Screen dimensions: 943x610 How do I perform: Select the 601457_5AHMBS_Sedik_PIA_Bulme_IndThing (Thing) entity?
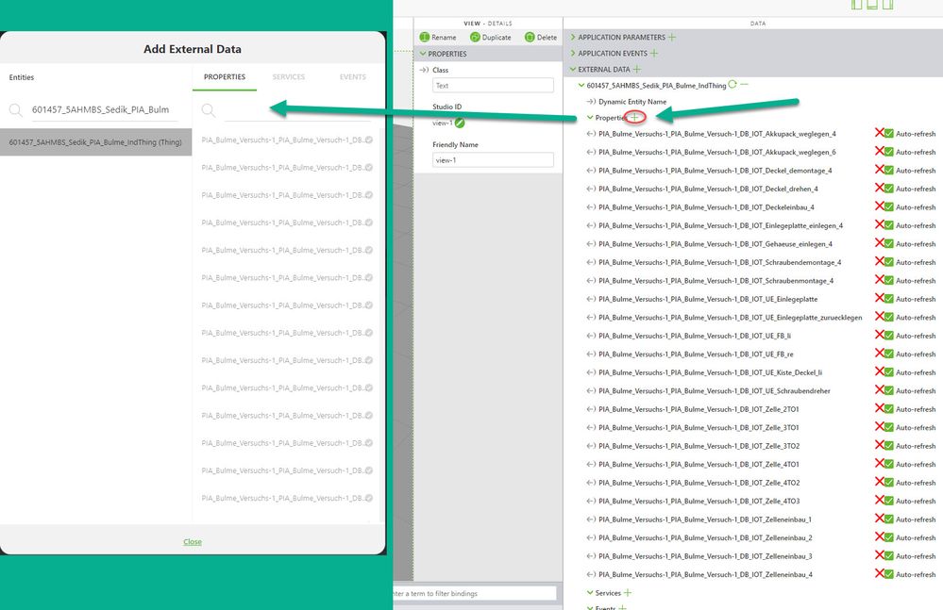pyautogui.click(x=95, y=142)
